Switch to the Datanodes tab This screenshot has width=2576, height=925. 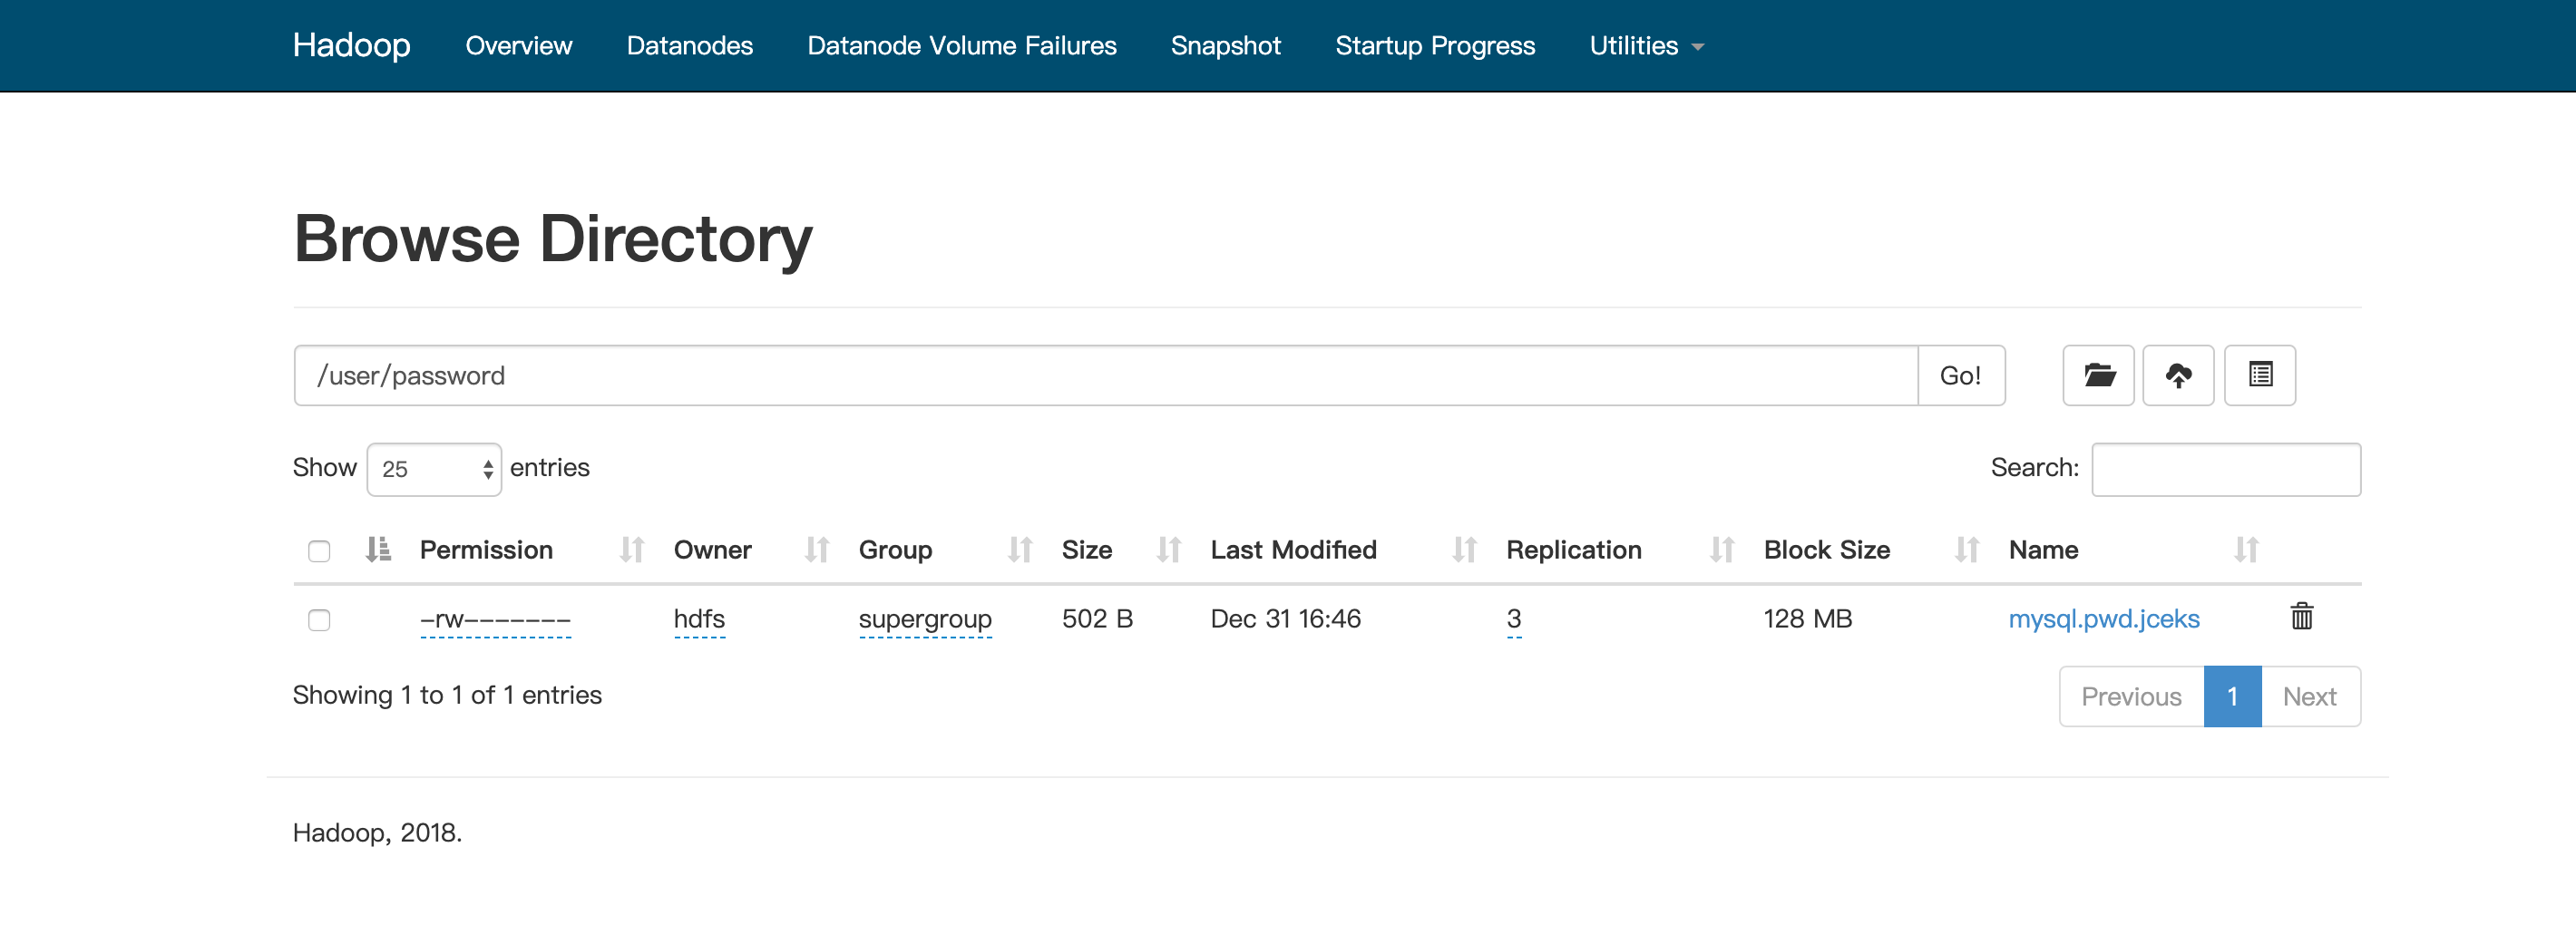(690, 45)
